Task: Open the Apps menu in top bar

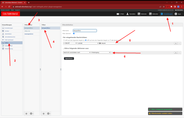Action: 179,14
